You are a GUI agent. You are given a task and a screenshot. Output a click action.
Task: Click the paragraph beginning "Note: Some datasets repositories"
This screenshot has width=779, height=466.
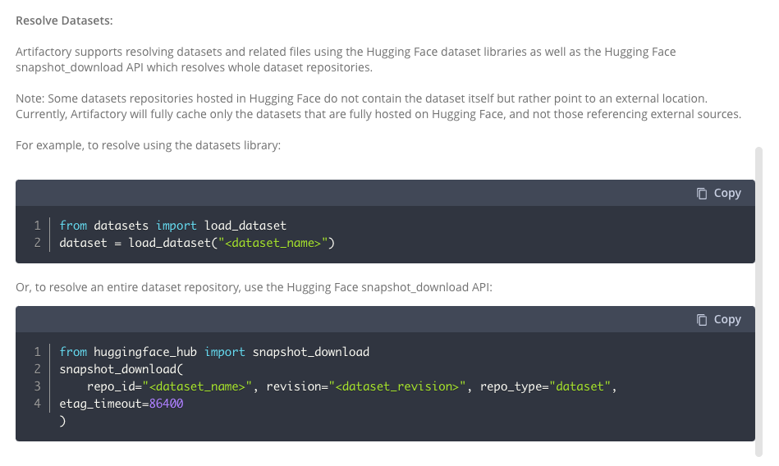378,106
